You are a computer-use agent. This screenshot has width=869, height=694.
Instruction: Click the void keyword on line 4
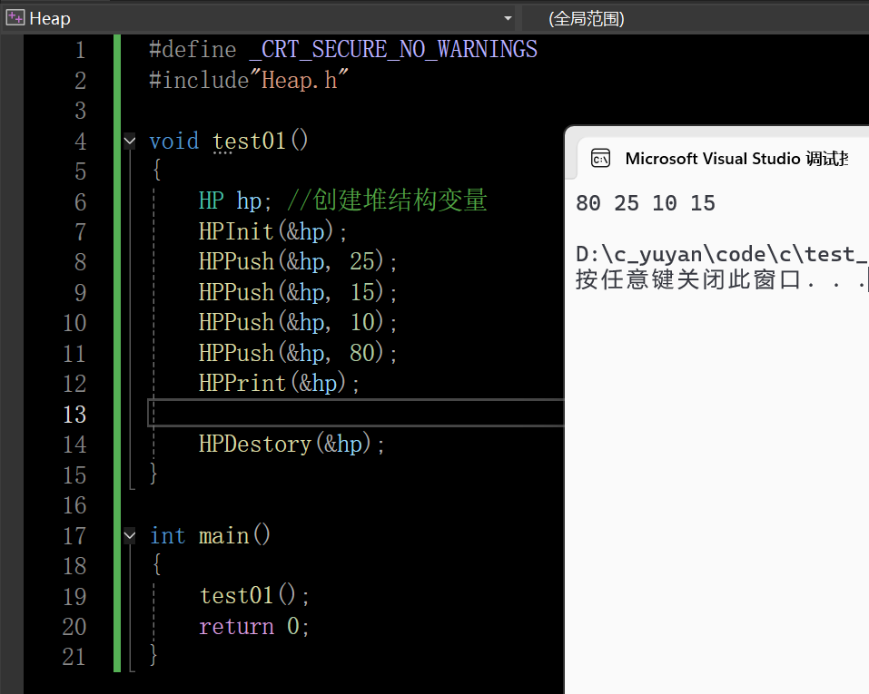[174, 141]
